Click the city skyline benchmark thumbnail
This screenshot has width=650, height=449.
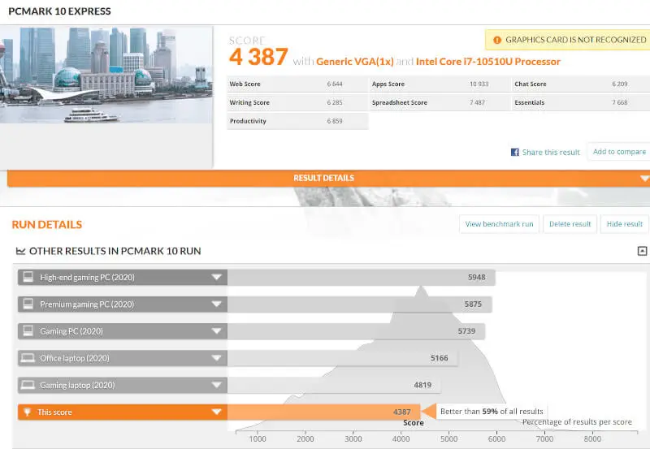point(106,76)
